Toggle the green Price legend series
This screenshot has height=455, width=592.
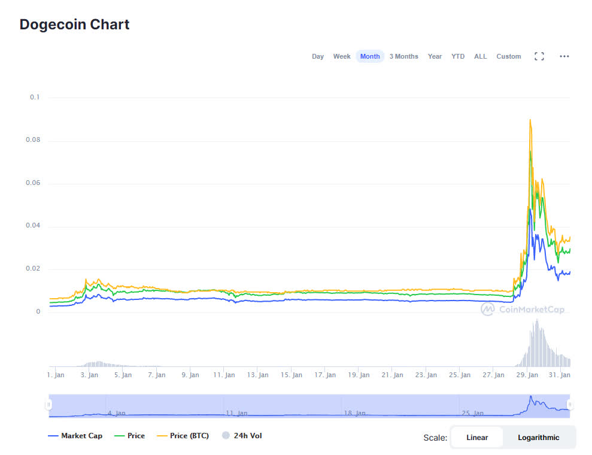coord(129,436)
